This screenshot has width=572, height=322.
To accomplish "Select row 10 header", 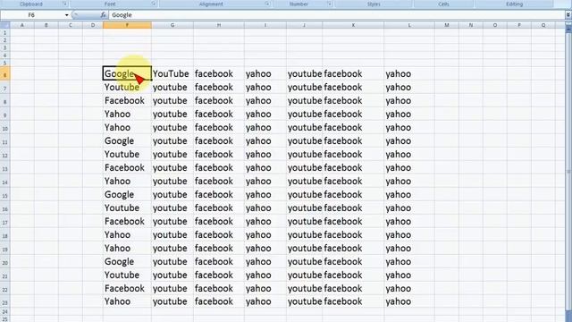I will (4, 127).
